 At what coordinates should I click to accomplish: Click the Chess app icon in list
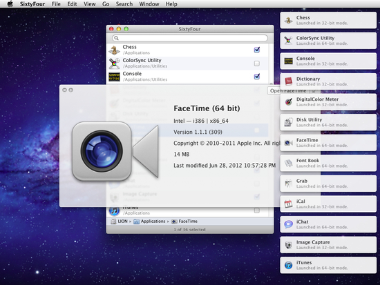tap(114, 50)
